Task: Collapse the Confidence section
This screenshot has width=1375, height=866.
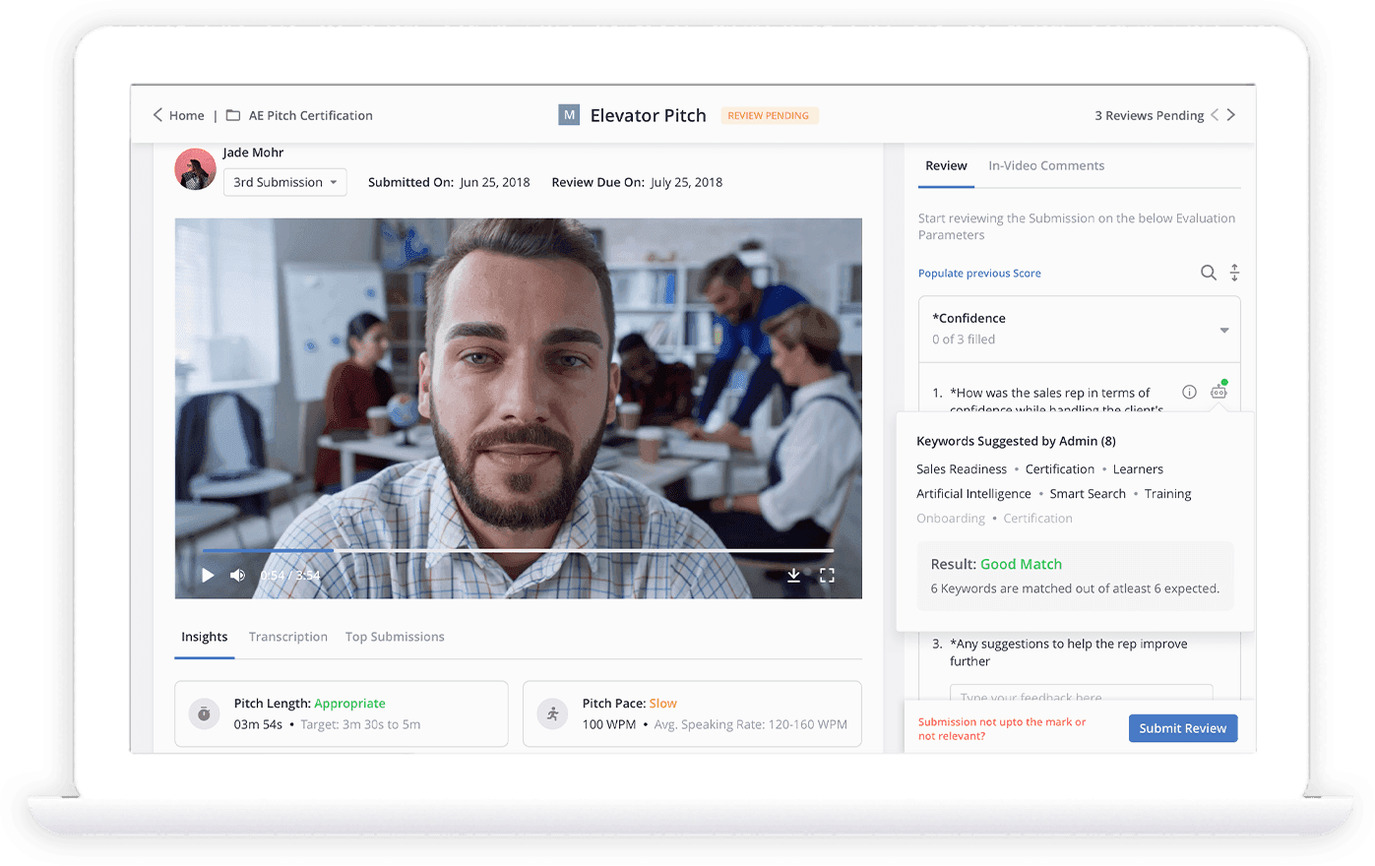Action: [x=1224, y=330]
